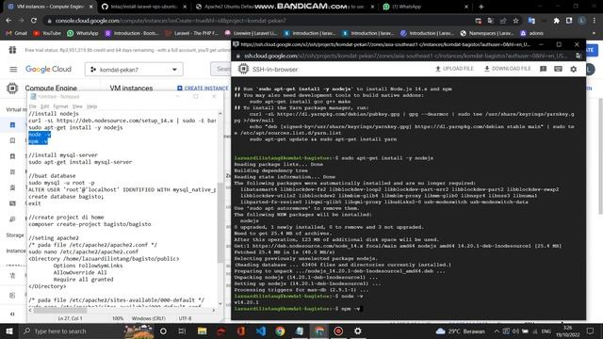
Task: Open Introduction - Bootstrap bookmark
Action: click(132, 34)
